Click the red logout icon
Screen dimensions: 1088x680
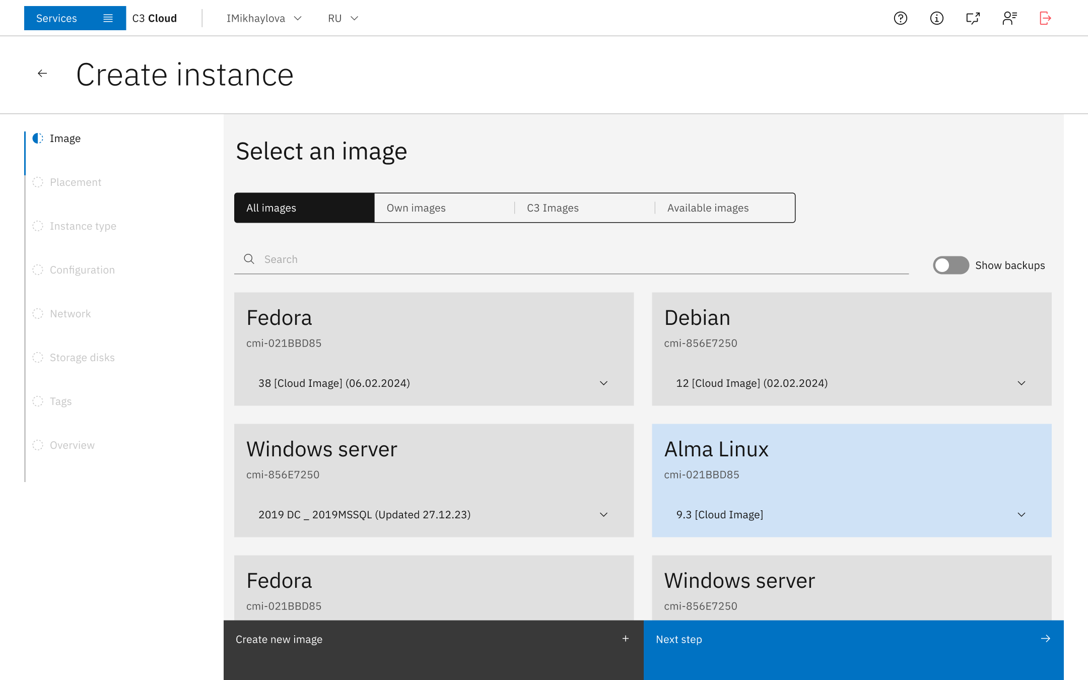(x=1045, y=19)
